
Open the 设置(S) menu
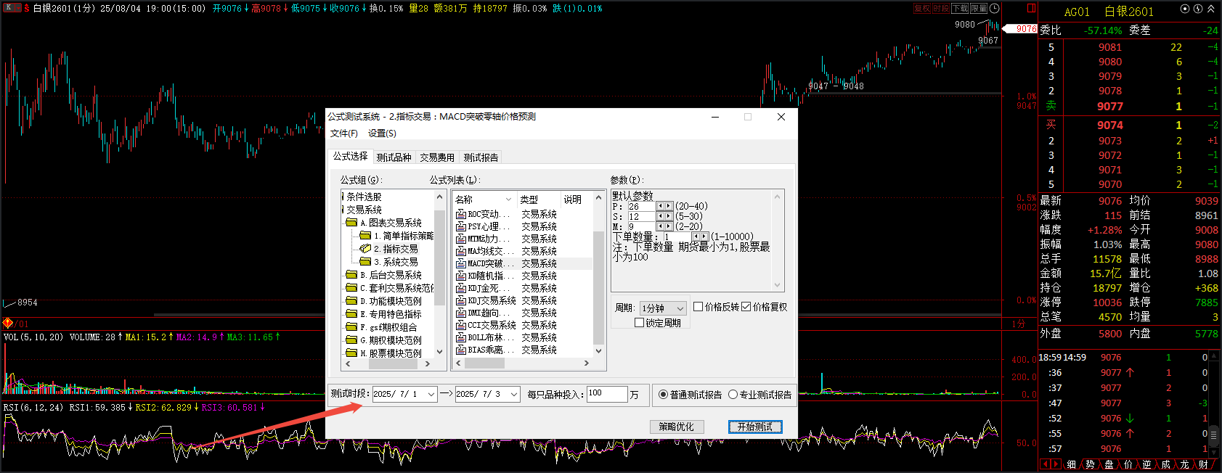pos(382,133)
